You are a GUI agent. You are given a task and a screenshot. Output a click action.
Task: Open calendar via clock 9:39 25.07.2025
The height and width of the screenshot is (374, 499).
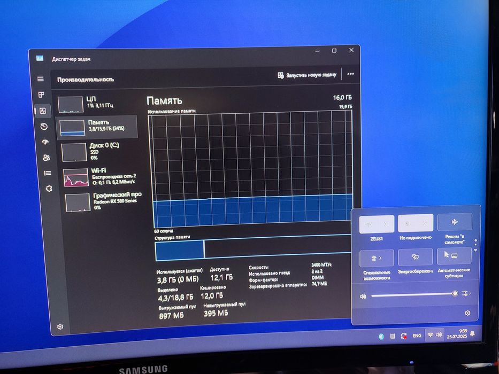[457, 333]
